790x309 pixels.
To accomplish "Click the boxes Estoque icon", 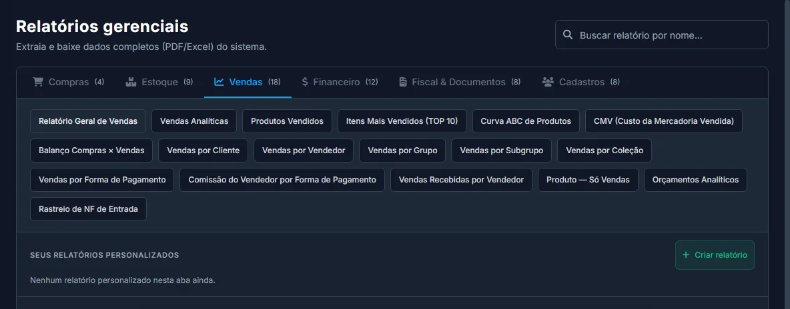I will click(131, 82).
